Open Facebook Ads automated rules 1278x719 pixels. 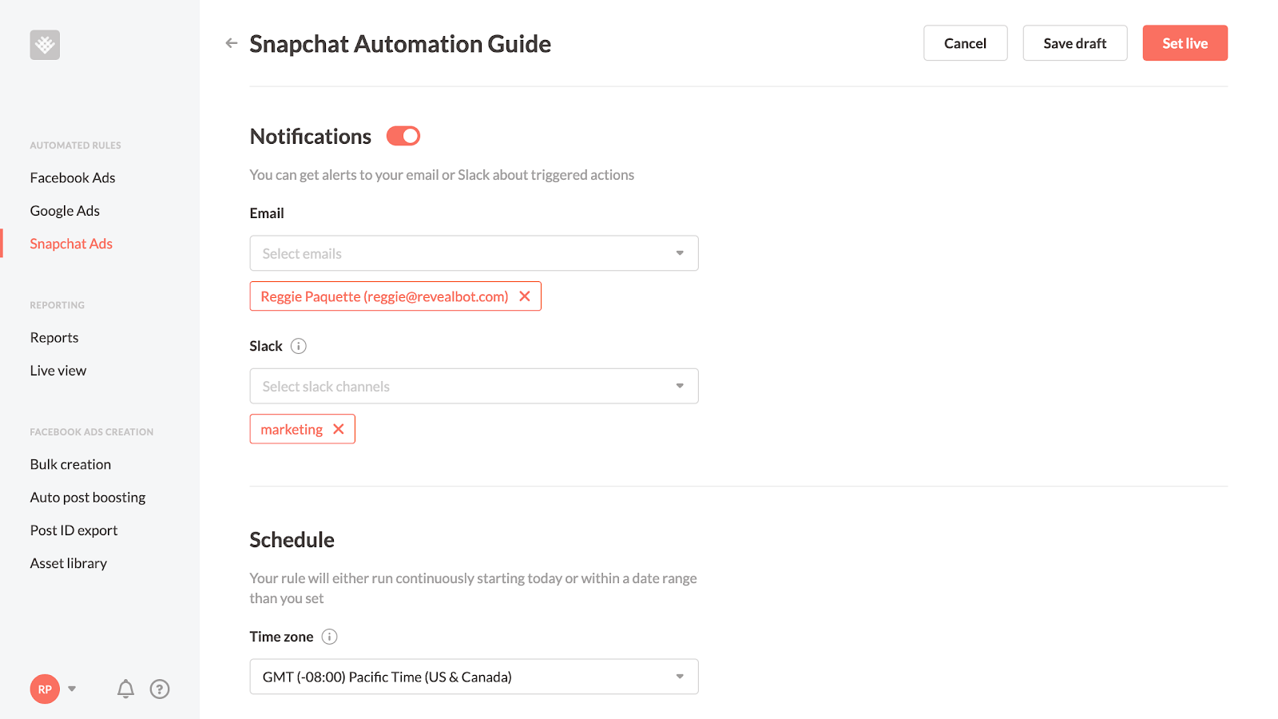73,177
